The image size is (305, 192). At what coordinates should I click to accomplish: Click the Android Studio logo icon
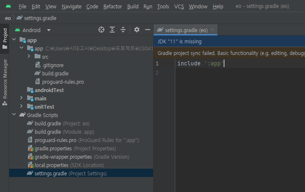pos(8,6)
